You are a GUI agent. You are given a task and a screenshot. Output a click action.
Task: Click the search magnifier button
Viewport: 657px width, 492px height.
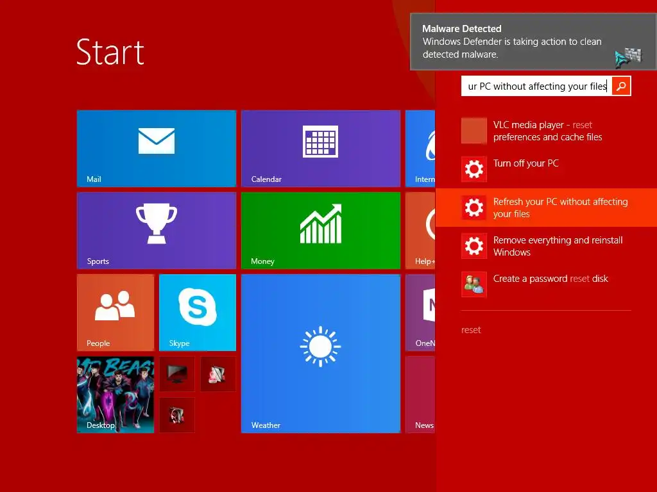tap(621, 86)
